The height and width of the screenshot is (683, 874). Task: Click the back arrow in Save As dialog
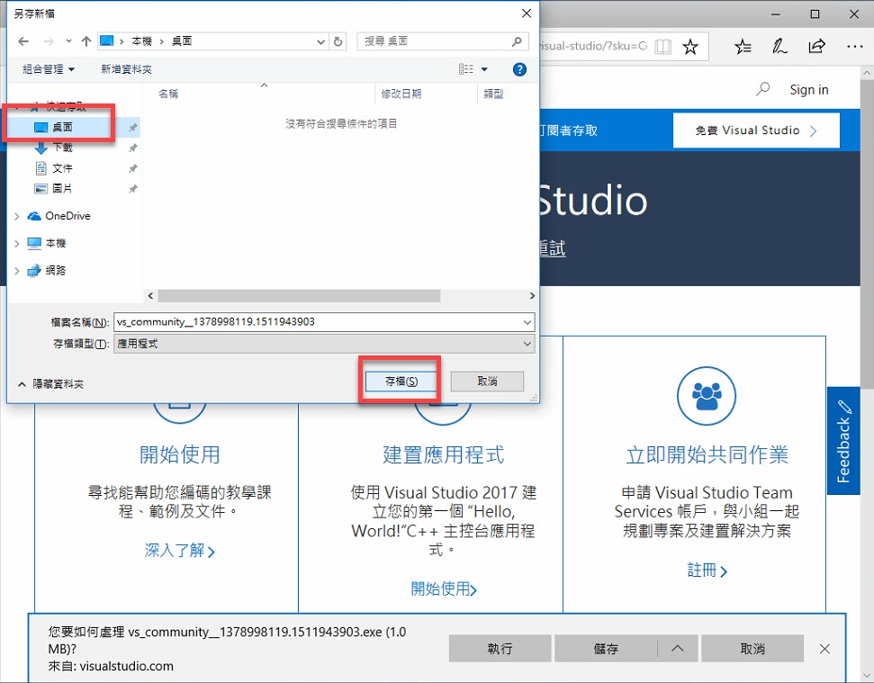pos(23,41)
